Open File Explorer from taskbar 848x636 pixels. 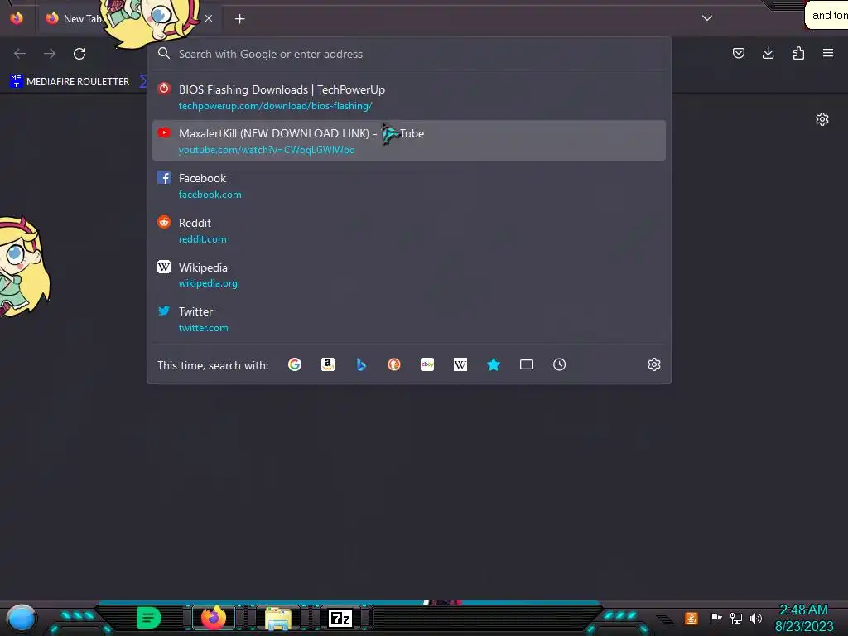(278, 618)
